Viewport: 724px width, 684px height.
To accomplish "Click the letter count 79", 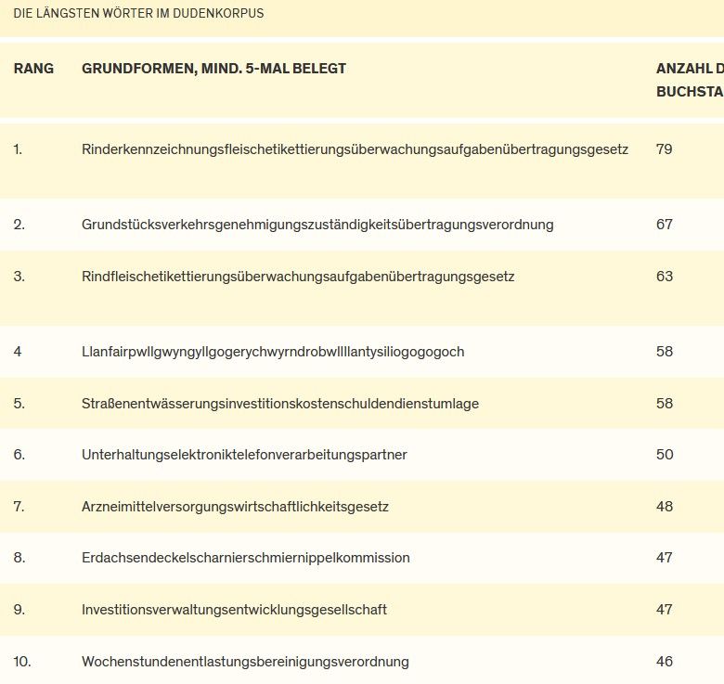I will [664, 149].
